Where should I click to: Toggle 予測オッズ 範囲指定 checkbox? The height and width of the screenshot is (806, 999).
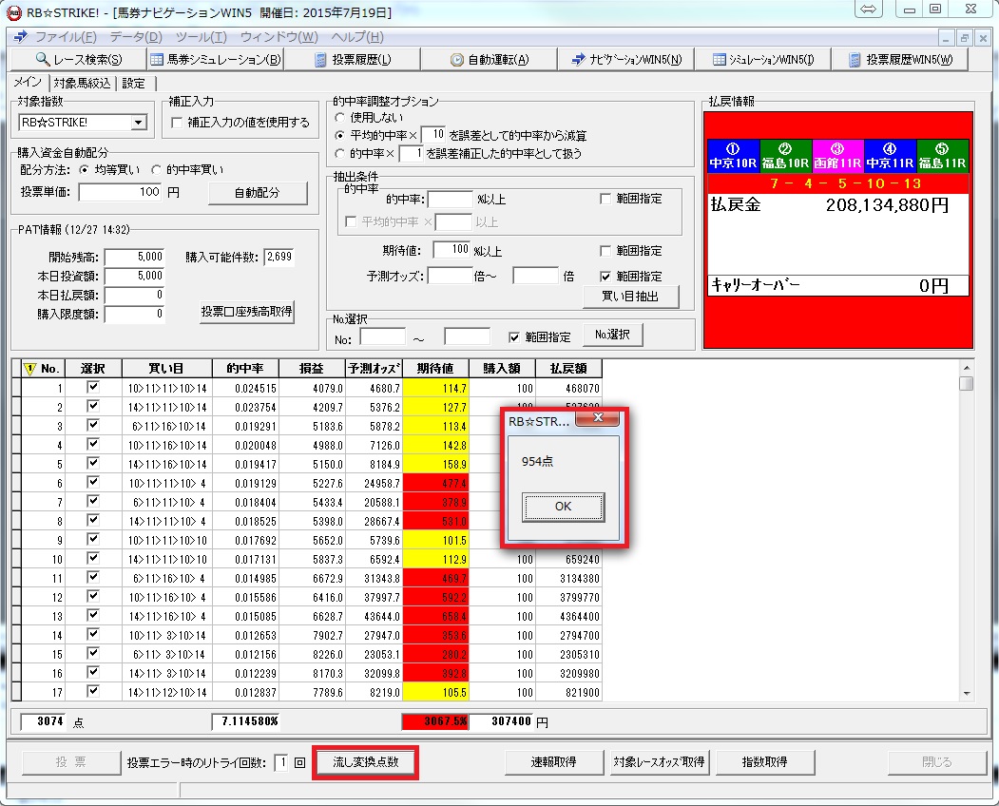click(x=605, y=276)
